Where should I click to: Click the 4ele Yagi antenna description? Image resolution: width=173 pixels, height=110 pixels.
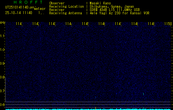point(119,13)
